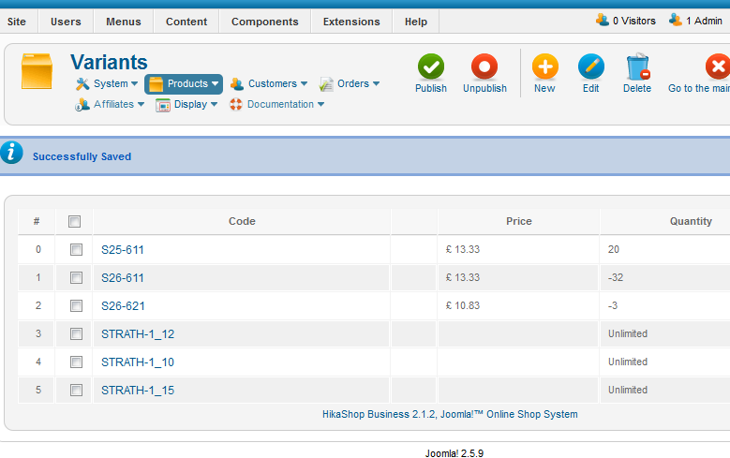Open the Components menu
This screenshot has height=458, width=730.
click(x=265, y=22)
